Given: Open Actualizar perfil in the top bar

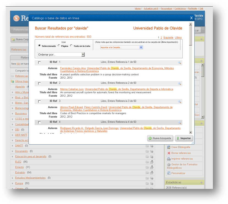Looking at the screenshot, I should click(151, 9).
